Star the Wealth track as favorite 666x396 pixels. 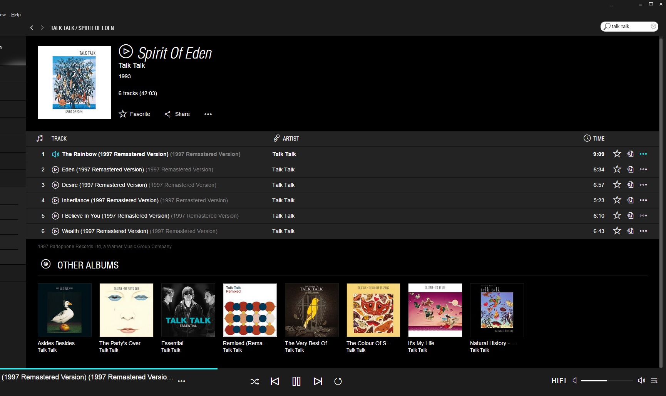pos(617,231)
